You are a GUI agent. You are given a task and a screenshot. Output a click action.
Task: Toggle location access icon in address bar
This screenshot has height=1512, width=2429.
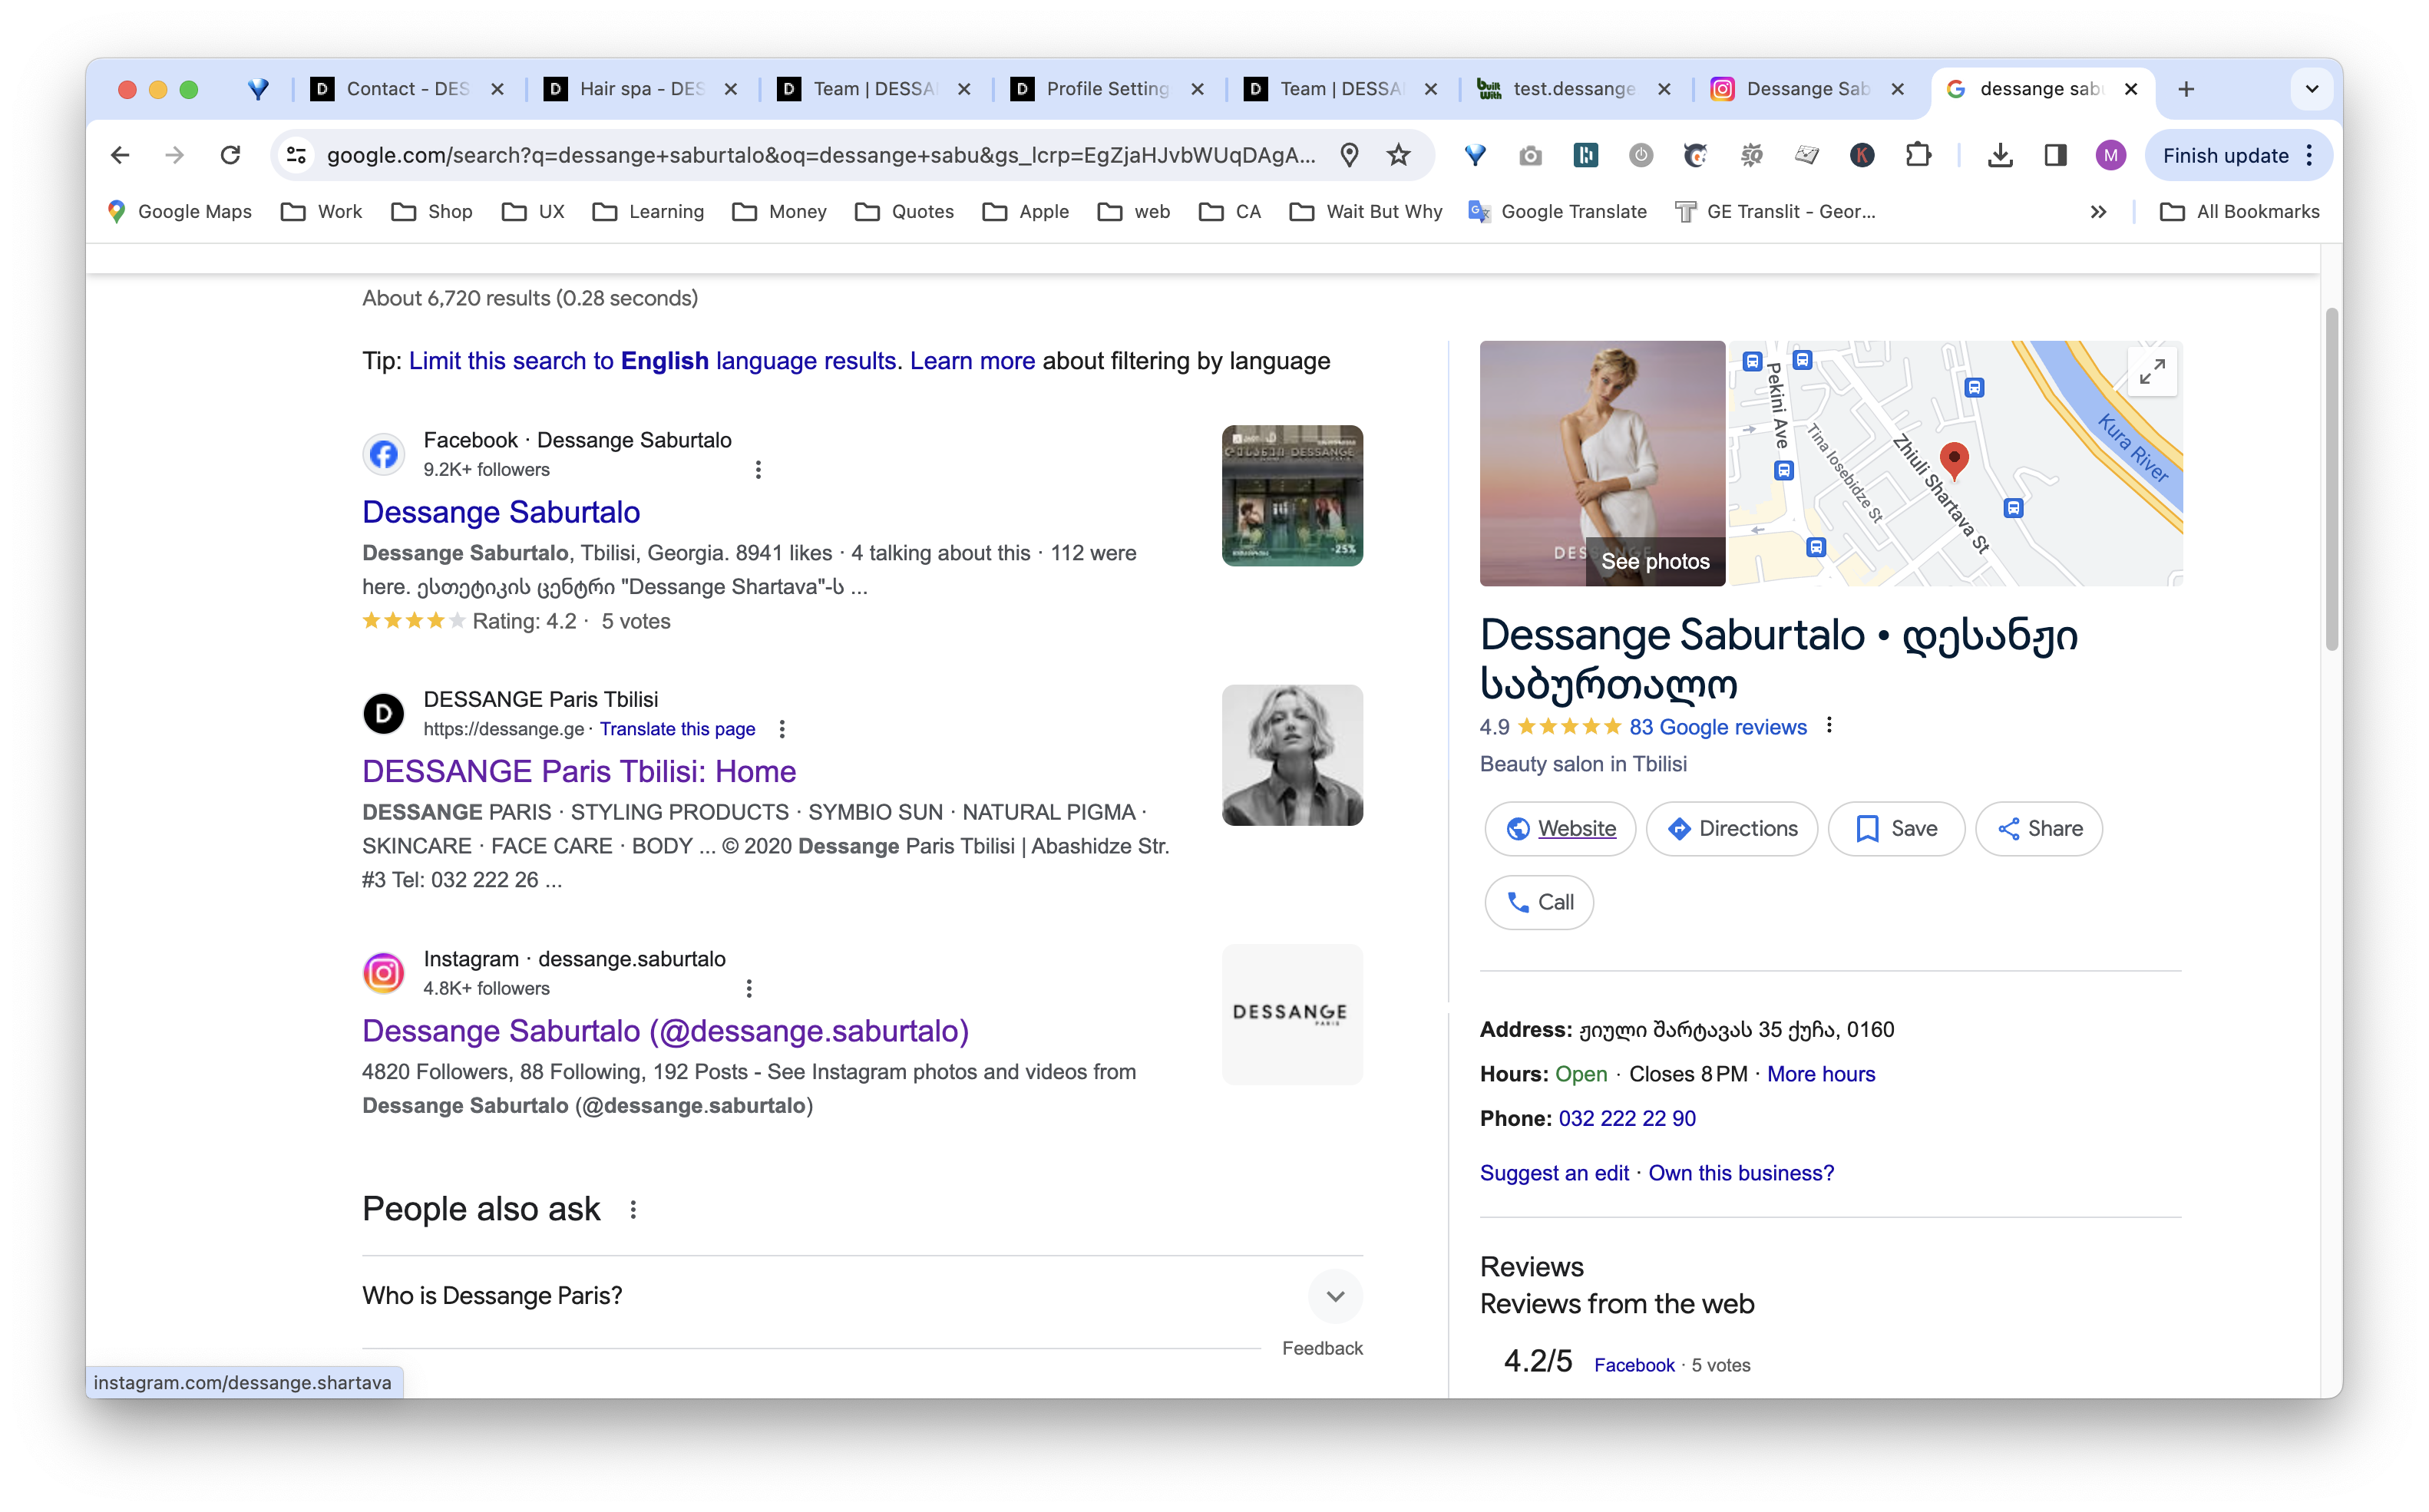pos(1350,155)
